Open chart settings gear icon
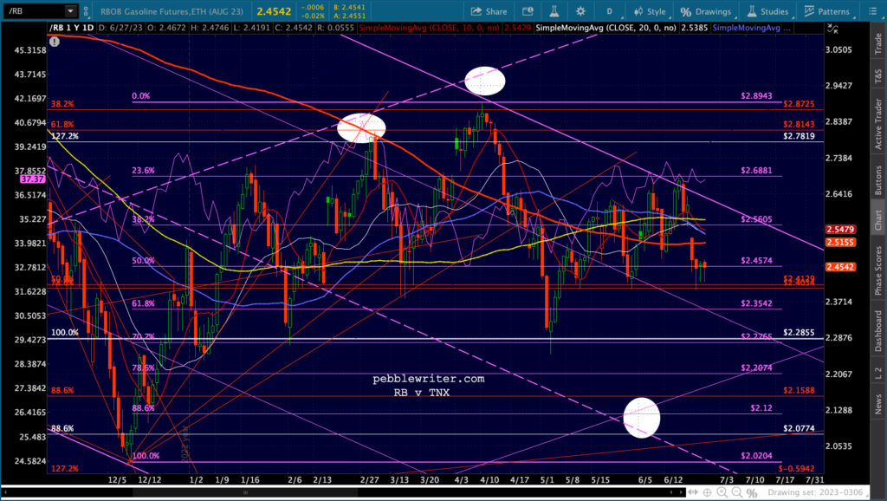Screen dimensions: 887x501 click(x=580, y=11)
